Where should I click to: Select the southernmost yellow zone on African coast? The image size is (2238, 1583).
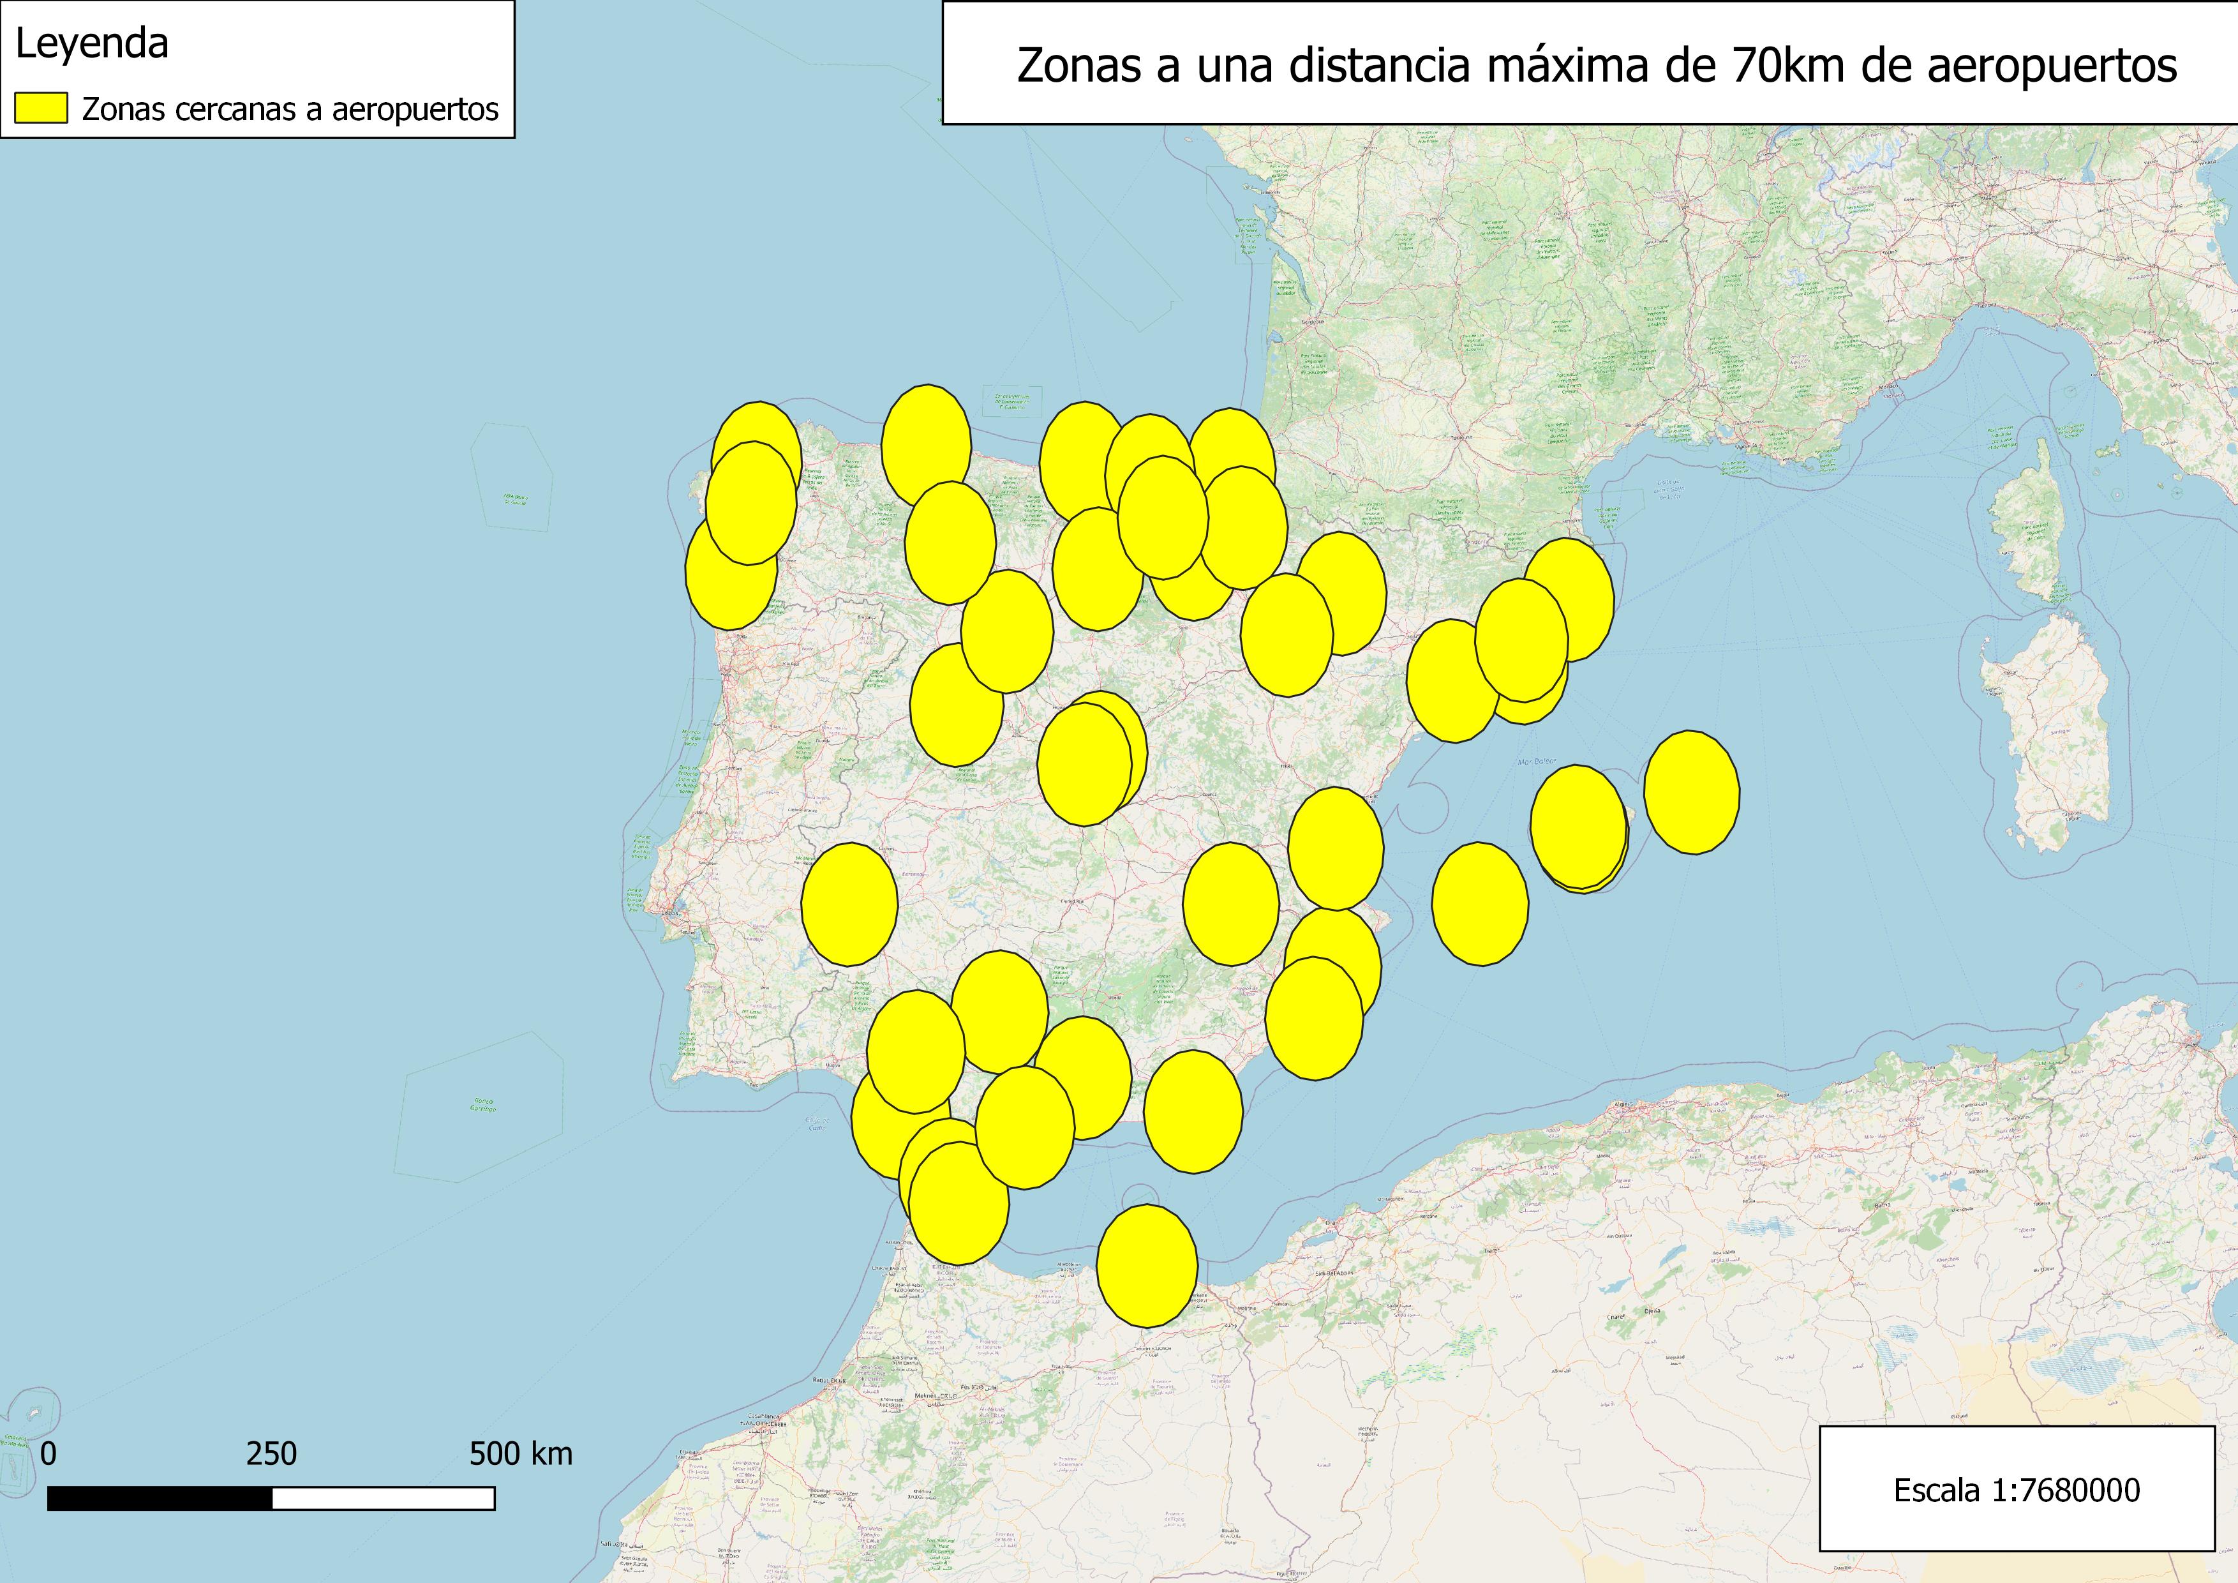pyautogui.click(x=1146, y=1265)
